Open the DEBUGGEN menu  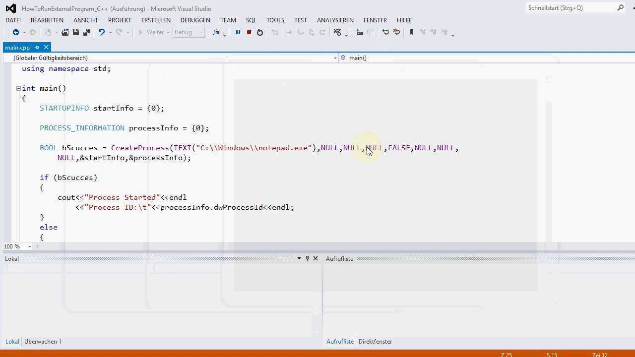point(195,20)
